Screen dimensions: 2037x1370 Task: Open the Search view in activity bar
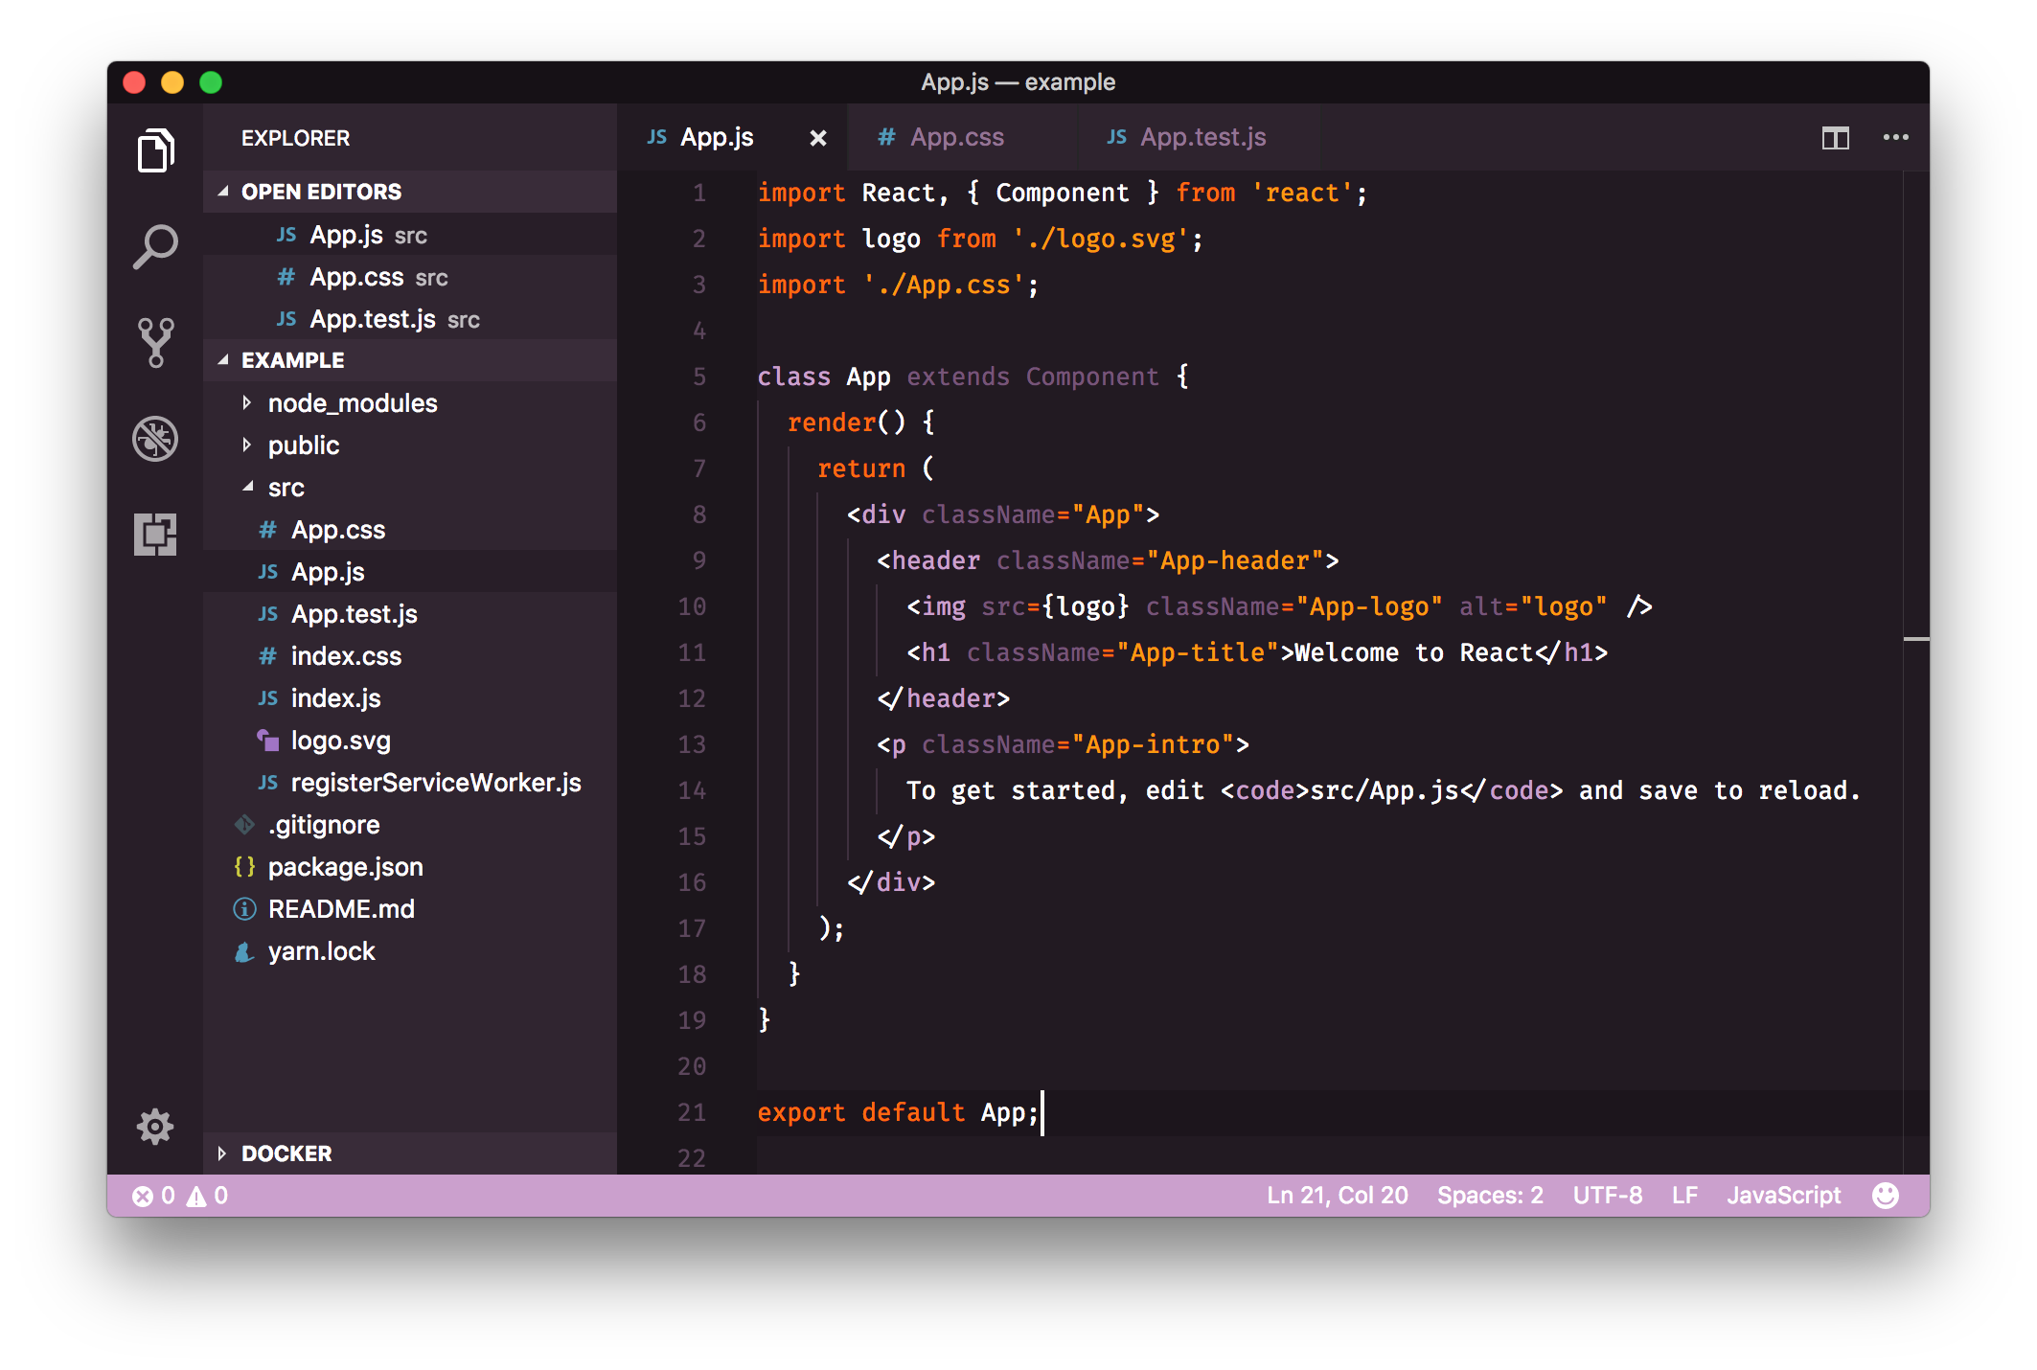point(155,246)
